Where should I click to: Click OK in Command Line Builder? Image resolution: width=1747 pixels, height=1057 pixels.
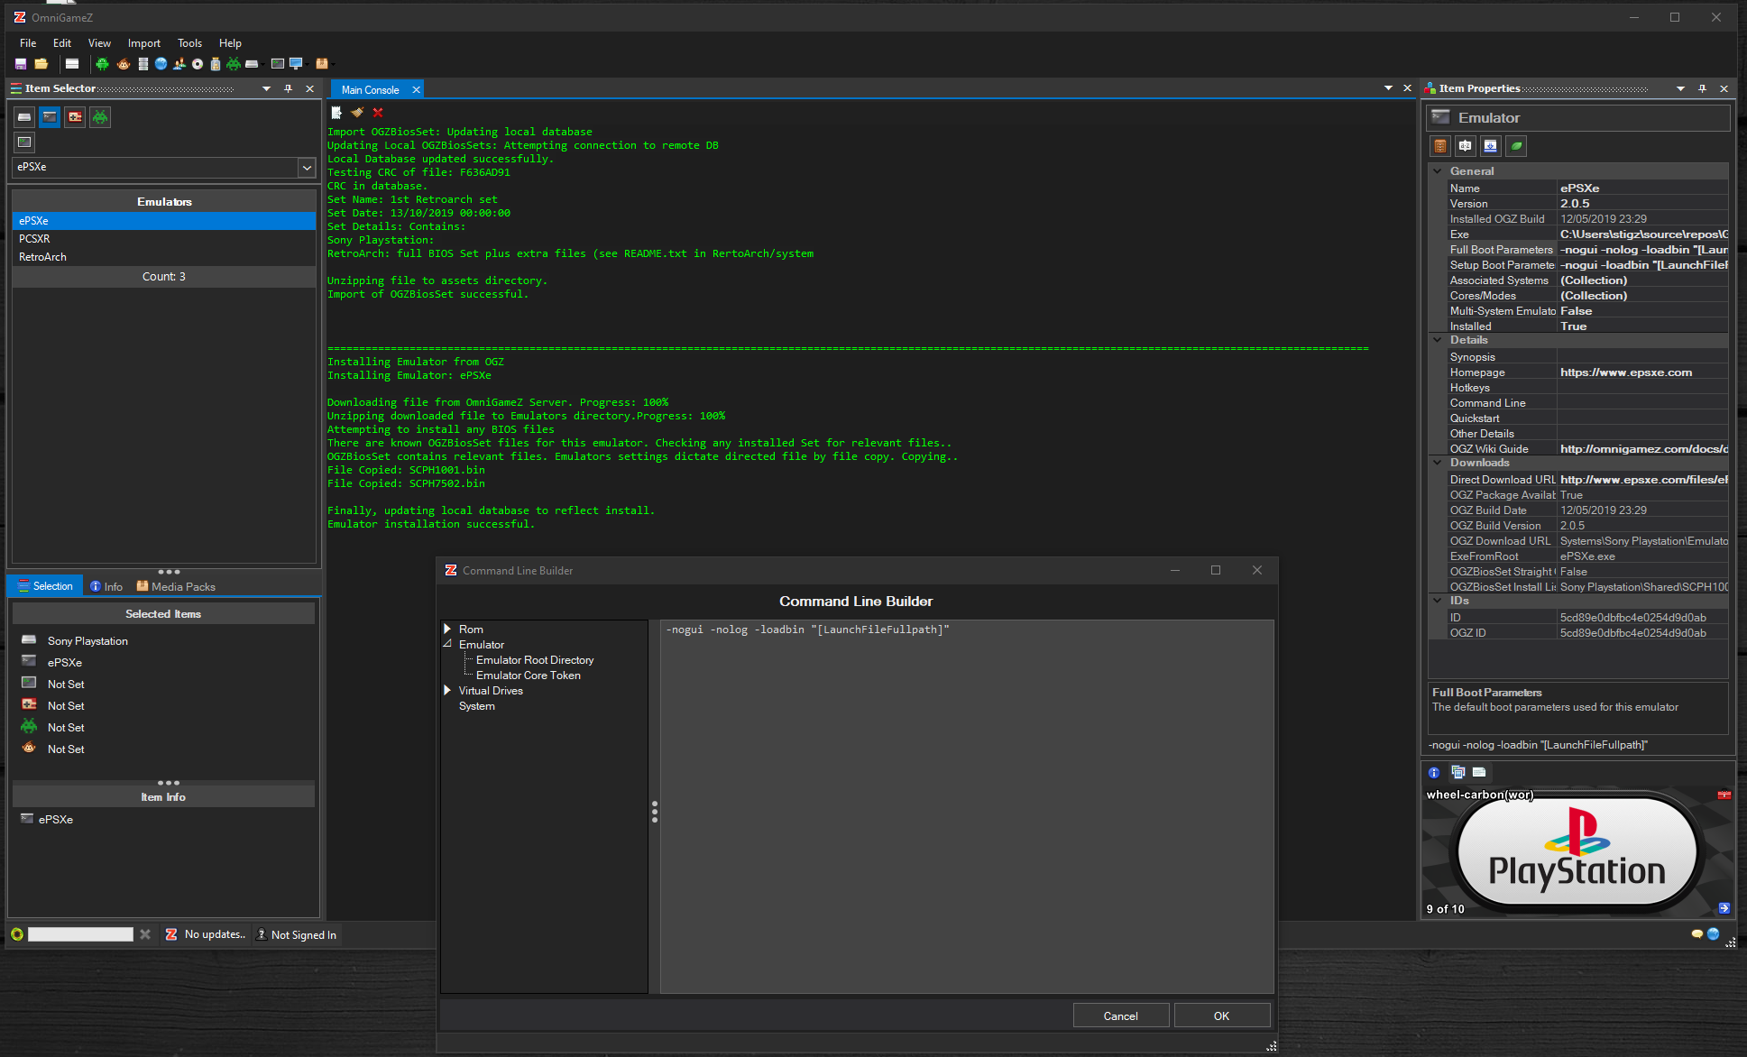tap(1222, 1016)
